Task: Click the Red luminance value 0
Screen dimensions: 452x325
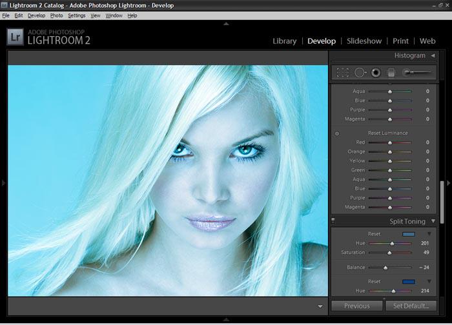Action: pos(427,143)
